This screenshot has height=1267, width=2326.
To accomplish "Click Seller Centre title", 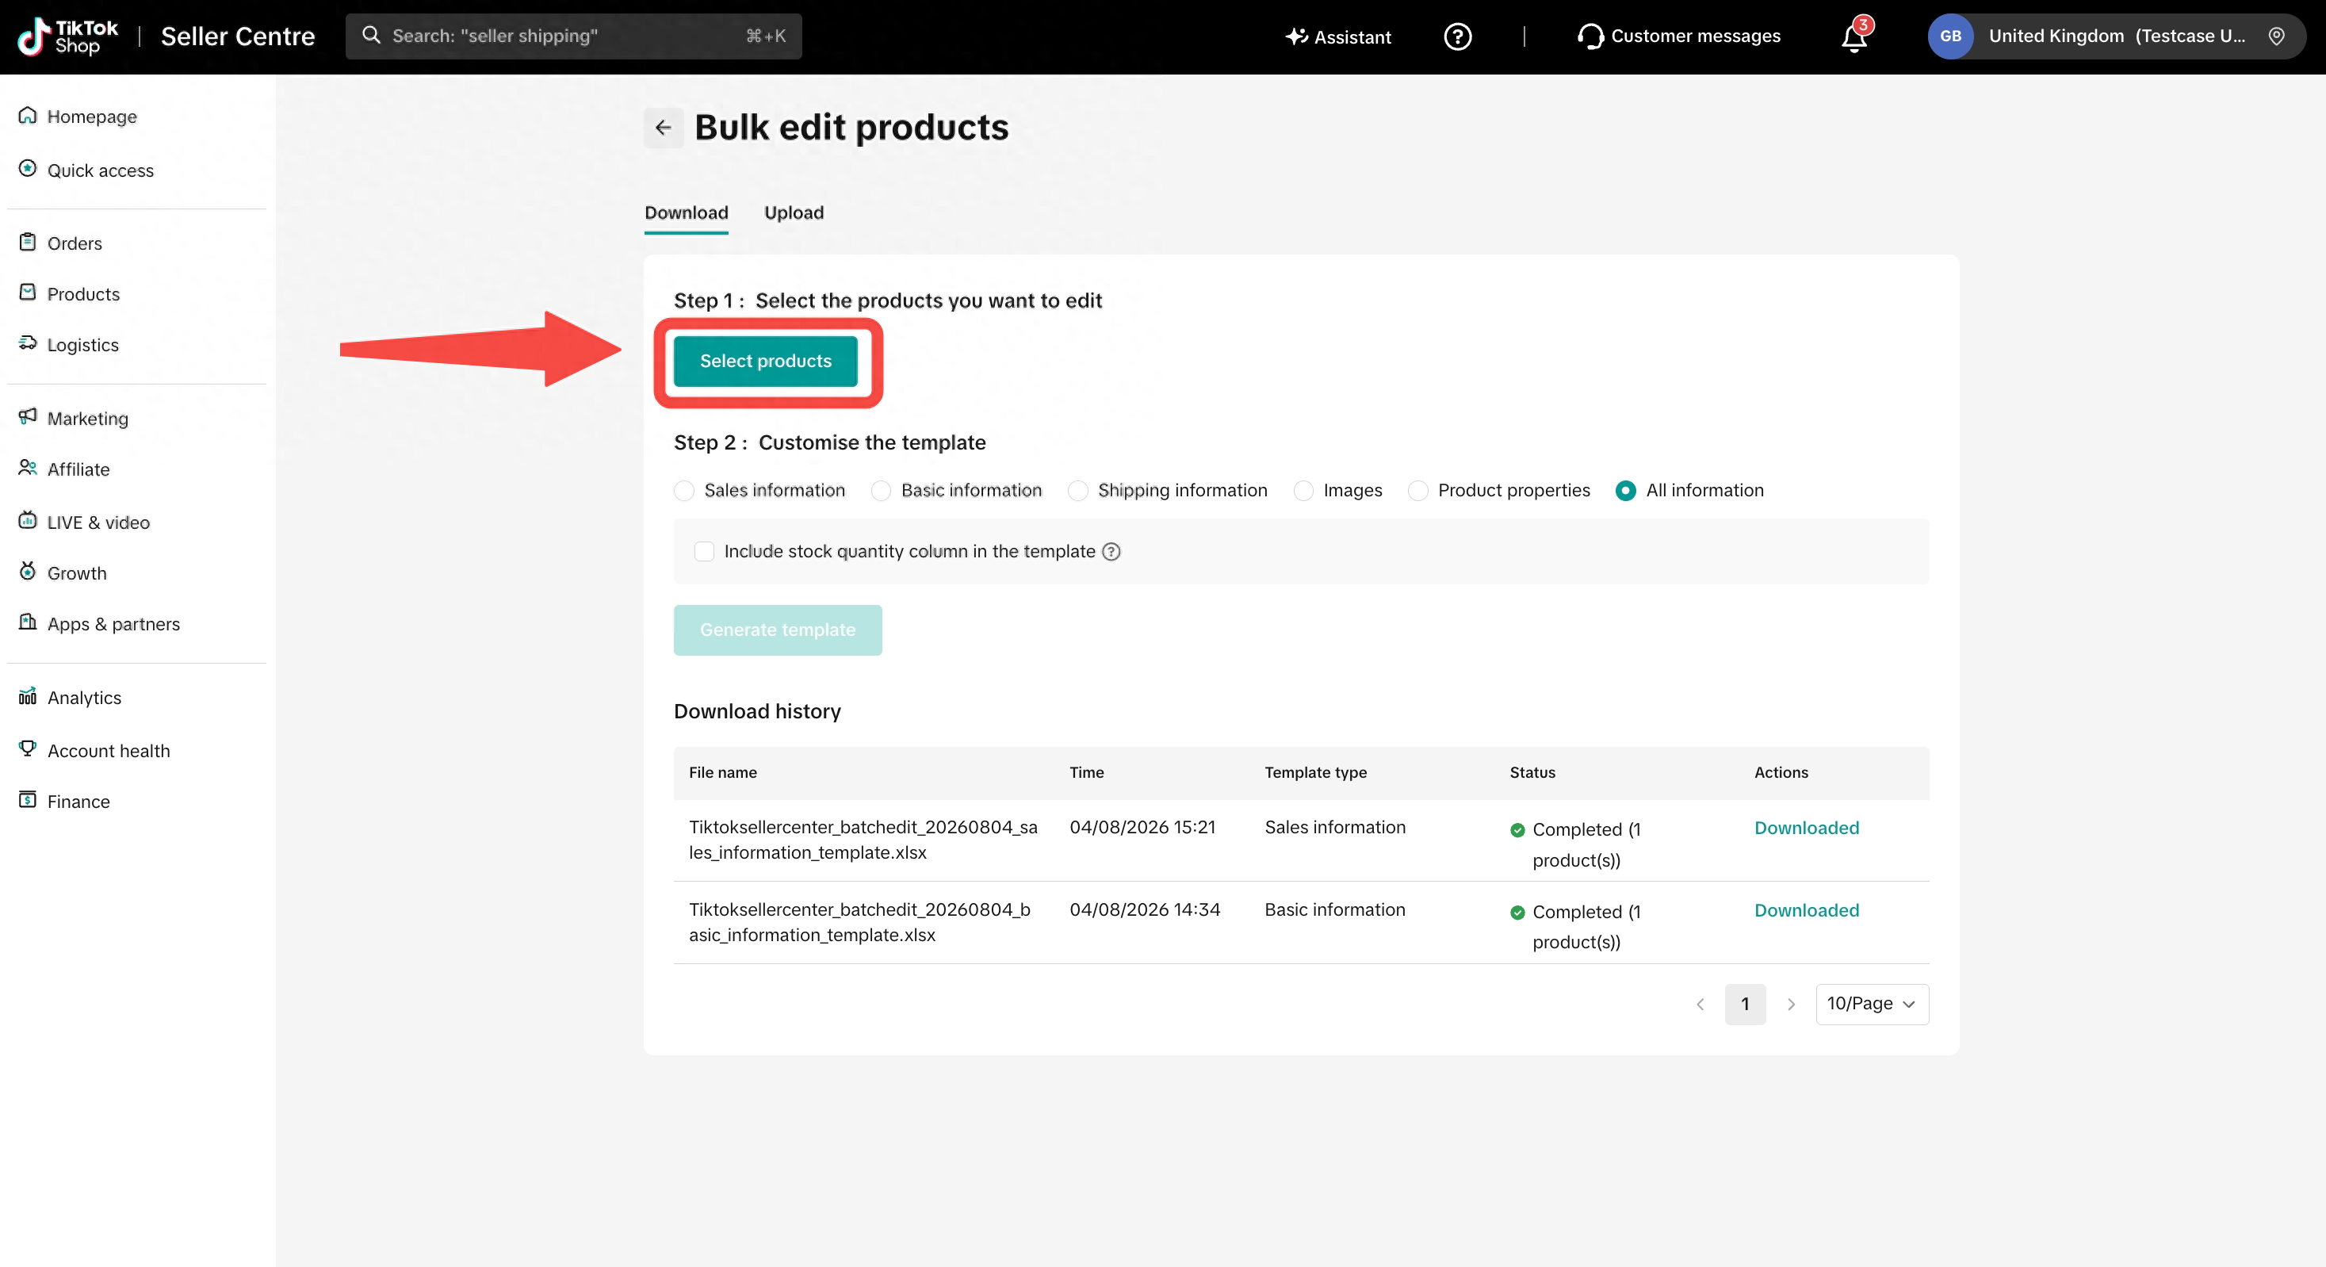I will click(x=238, y=36).
